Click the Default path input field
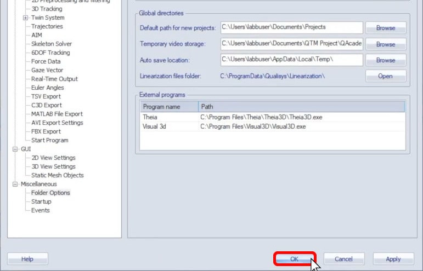 pos(291,27)
